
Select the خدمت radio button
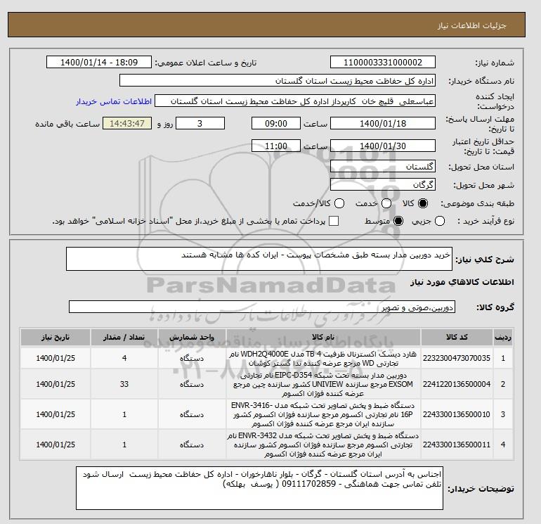pos(386,203)
